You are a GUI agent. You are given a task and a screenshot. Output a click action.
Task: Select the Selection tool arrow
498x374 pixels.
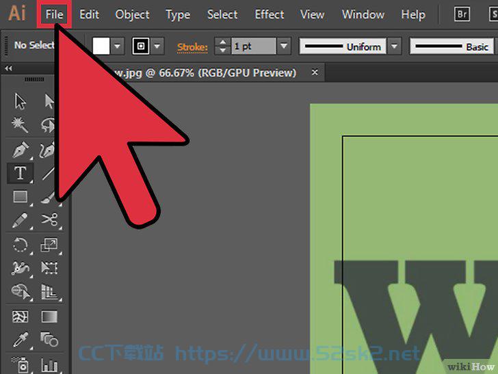click(x=21, y=101)
